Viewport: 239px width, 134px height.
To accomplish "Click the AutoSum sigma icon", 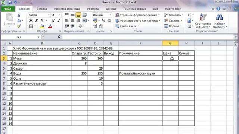I will (x=189, y=15).
